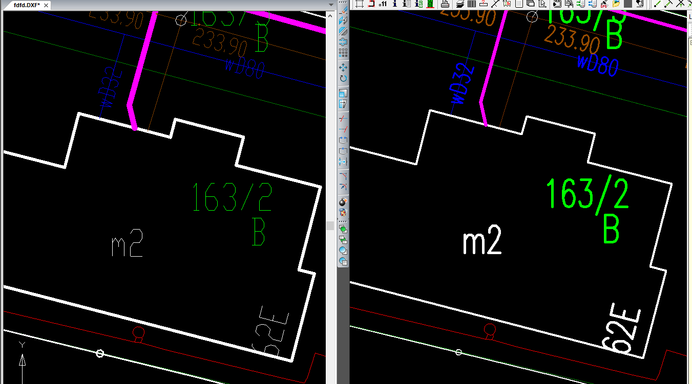Viewport: 692px width, 384px height.
Task: Select the Extend tool
Action: coord(343,129)
